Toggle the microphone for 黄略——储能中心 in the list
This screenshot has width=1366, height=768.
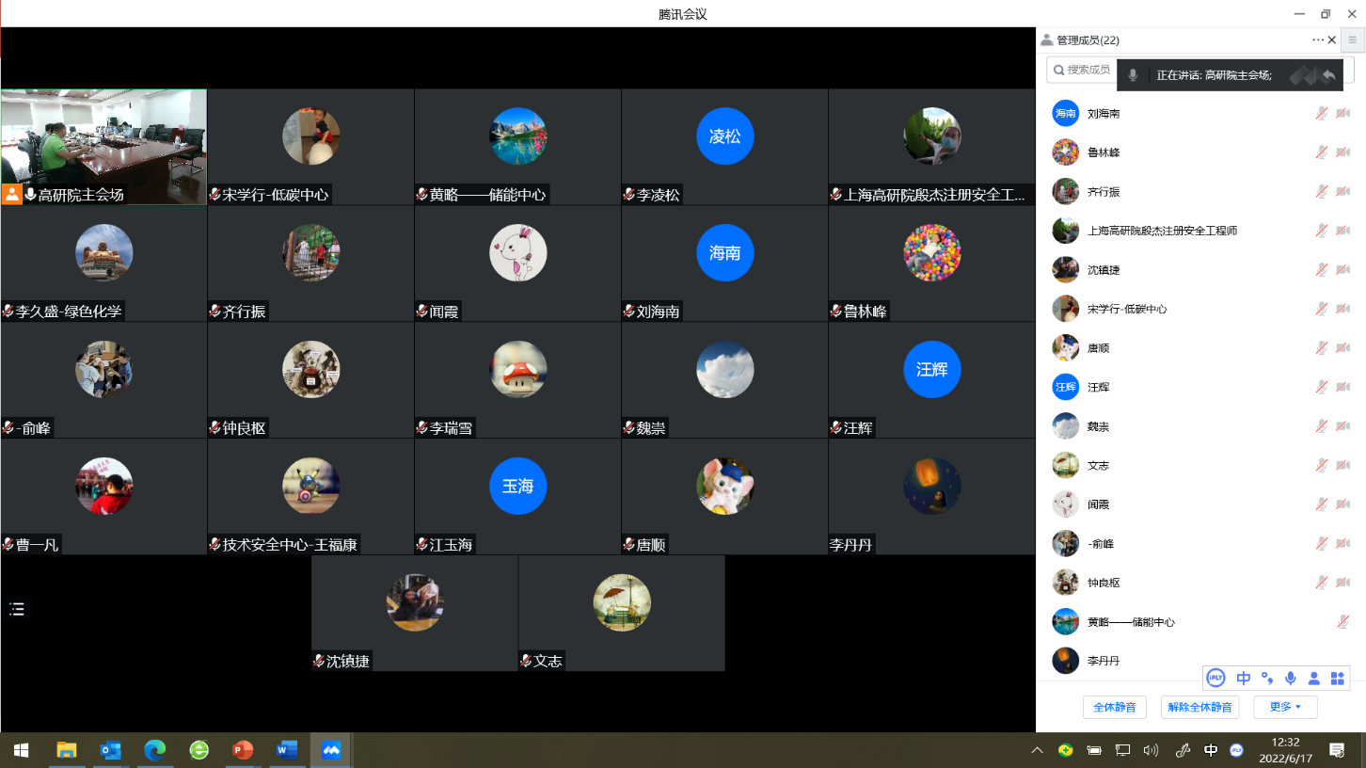pyautogui.click(x=1342, y=622)
